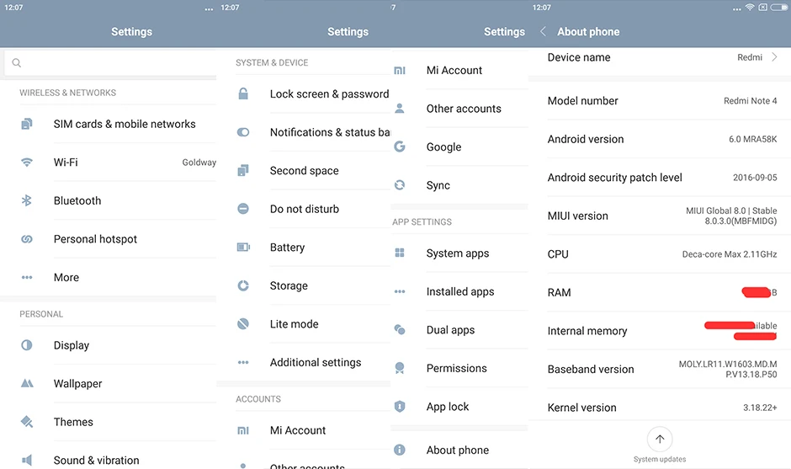Tap the Google G icon
The height and width of the screenshot is (469, 791).
coord(400,147)
